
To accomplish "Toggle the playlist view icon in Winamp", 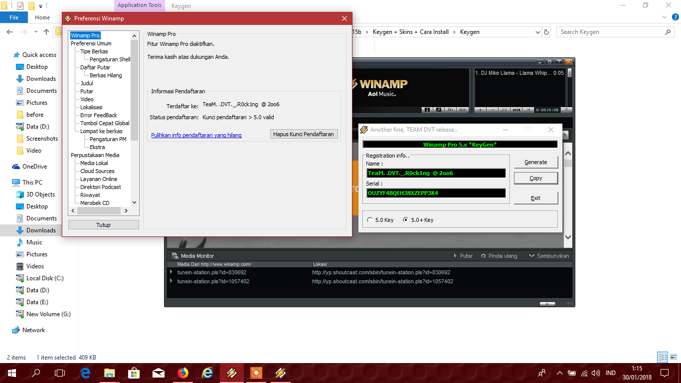I will pyautogui.click(x=463, y=110).
